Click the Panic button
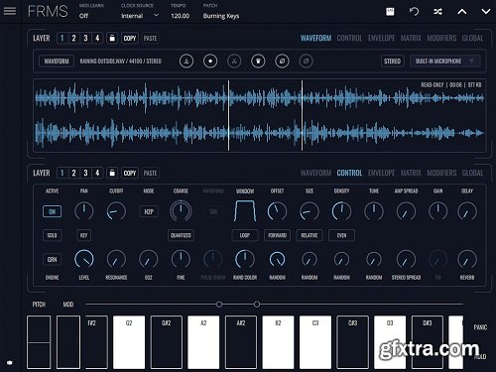 (x=480, y=327)
